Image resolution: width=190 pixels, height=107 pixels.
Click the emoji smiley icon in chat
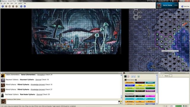[x=121, y=101]
